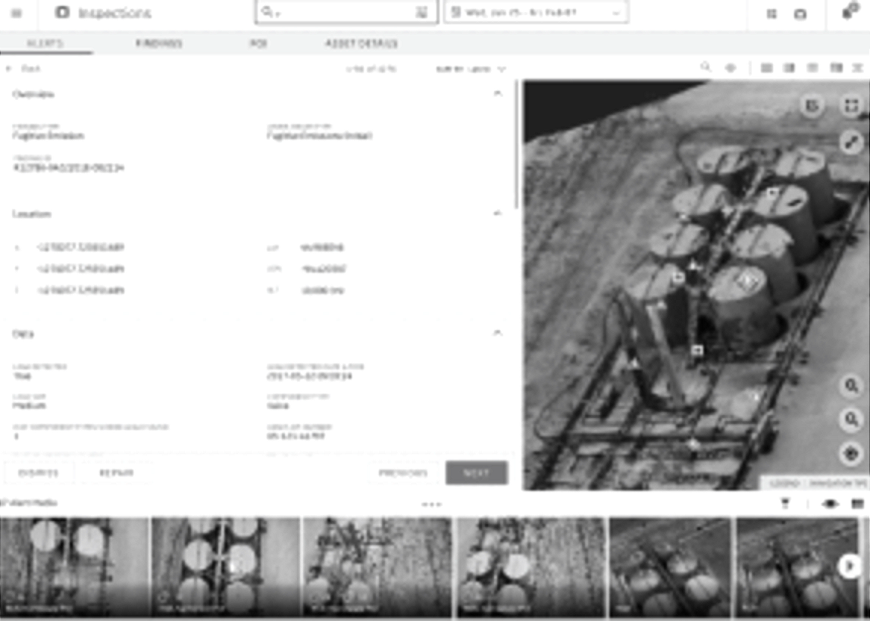Switch to the Alerts tab
Screen dimensions: 870x621
pos(45,43)
